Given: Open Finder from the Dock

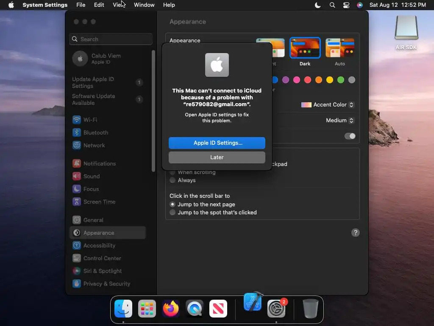Looking at the screenshot, I should 123,309.
